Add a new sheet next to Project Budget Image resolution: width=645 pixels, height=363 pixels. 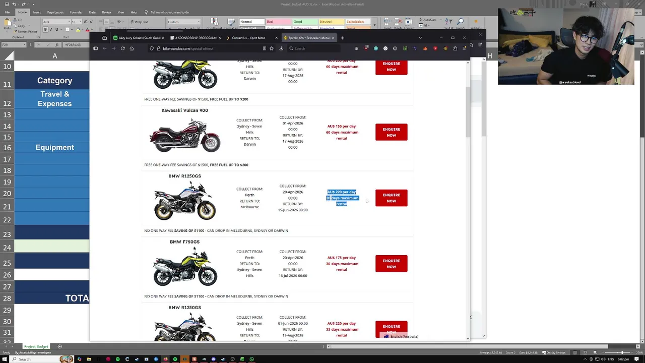[x=59, y=346]
